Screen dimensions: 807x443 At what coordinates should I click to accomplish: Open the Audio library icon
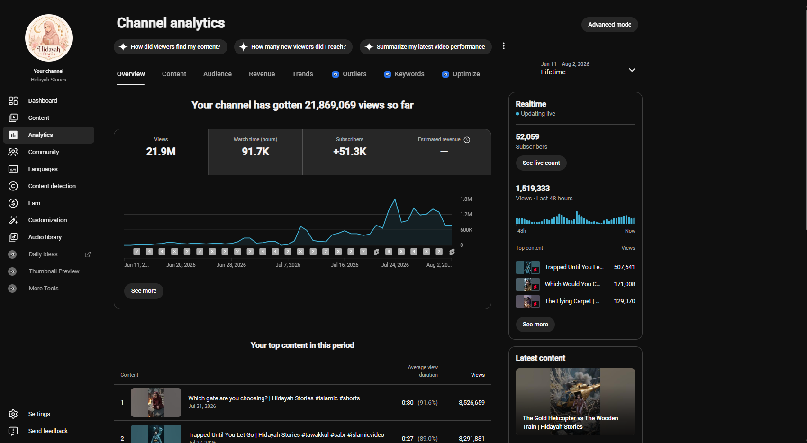13,237
